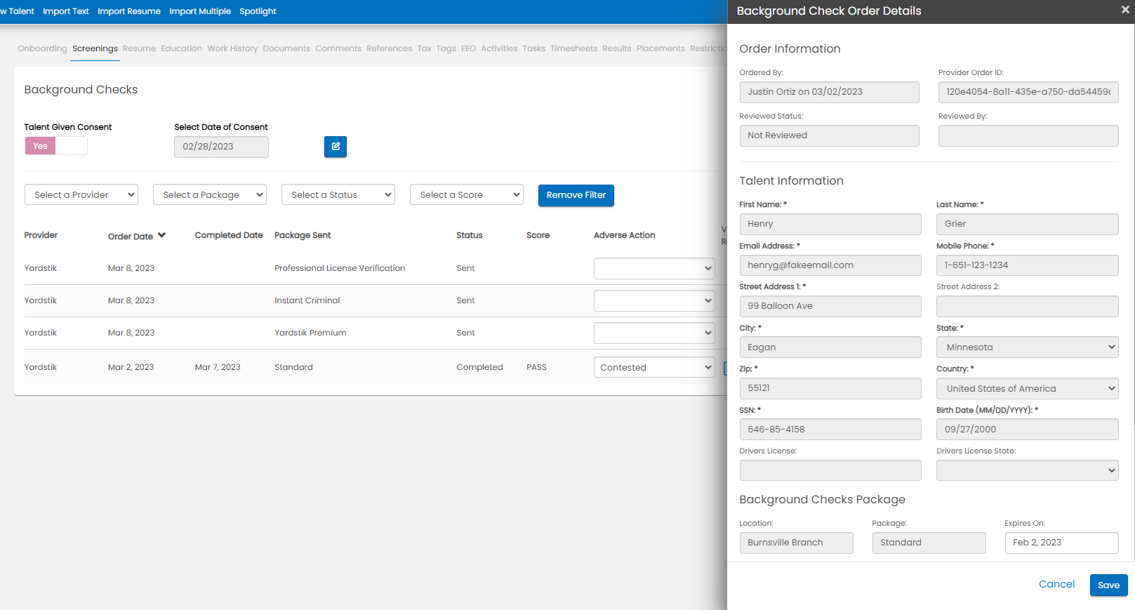Toggle the Talent Given Consent switch
Image resolution: width=1135 pixels, height=610 pixels.
pyautogui.click(x=56, y=146)
